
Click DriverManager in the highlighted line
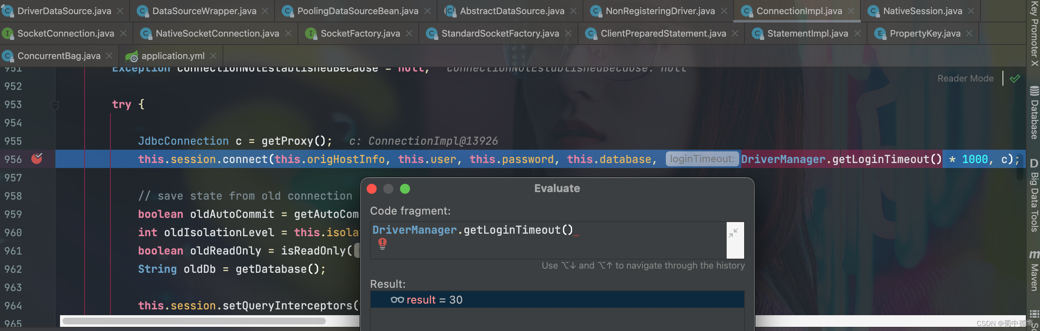point(783,159)
